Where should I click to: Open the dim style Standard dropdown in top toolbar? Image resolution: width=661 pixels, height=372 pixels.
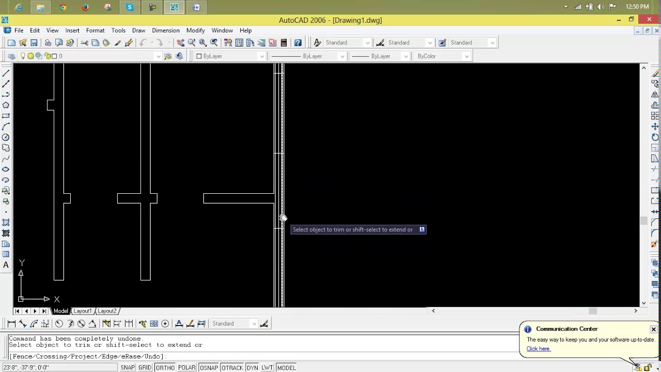tap(430, 43)
